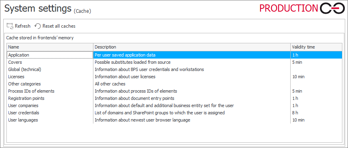Click the 10 min validity of User languages

point(298,120)
